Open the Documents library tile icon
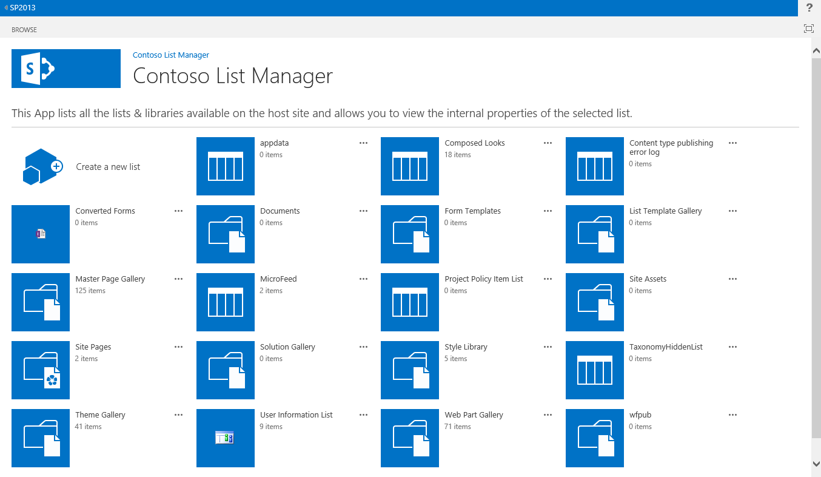The width and height of the screenshot is (821, 477). click(x=226, y=234)
